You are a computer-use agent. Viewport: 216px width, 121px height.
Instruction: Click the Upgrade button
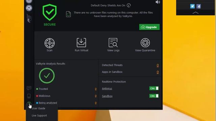(x=149, y=27)
